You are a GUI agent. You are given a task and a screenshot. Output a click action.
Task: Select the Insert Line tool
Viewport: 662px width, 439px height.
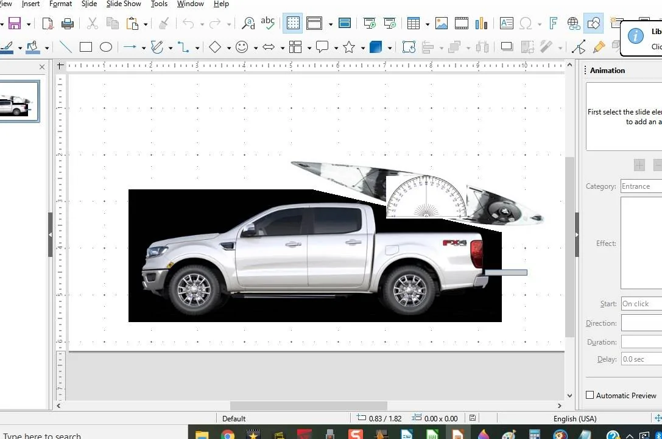pyautogui.click(x=65, y=47)
